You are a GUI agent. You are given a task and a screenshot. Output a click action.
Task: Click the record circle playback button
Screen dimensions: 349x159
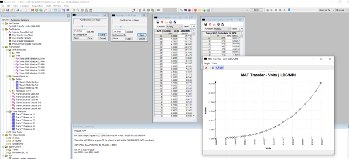click(x=267, y=10)
